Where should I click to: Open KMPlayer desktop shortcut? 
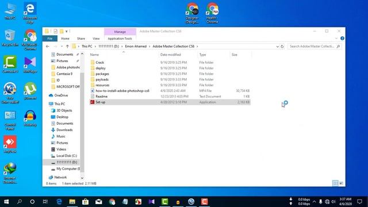pos(30,64)
